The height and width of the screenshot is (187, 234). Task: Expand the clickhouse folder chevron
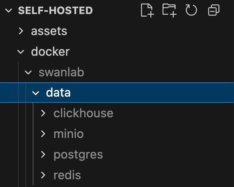coord(44,113)
